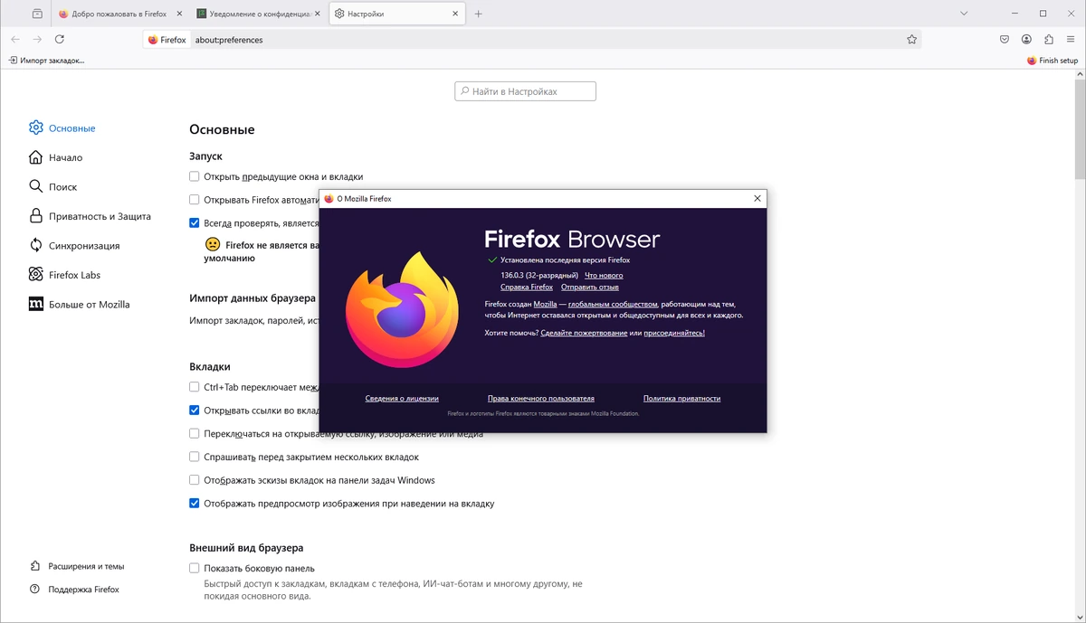Click the Import bookmarks toolbar item
This screenshot has height=623, width=1086.
[x=46, y=61]
